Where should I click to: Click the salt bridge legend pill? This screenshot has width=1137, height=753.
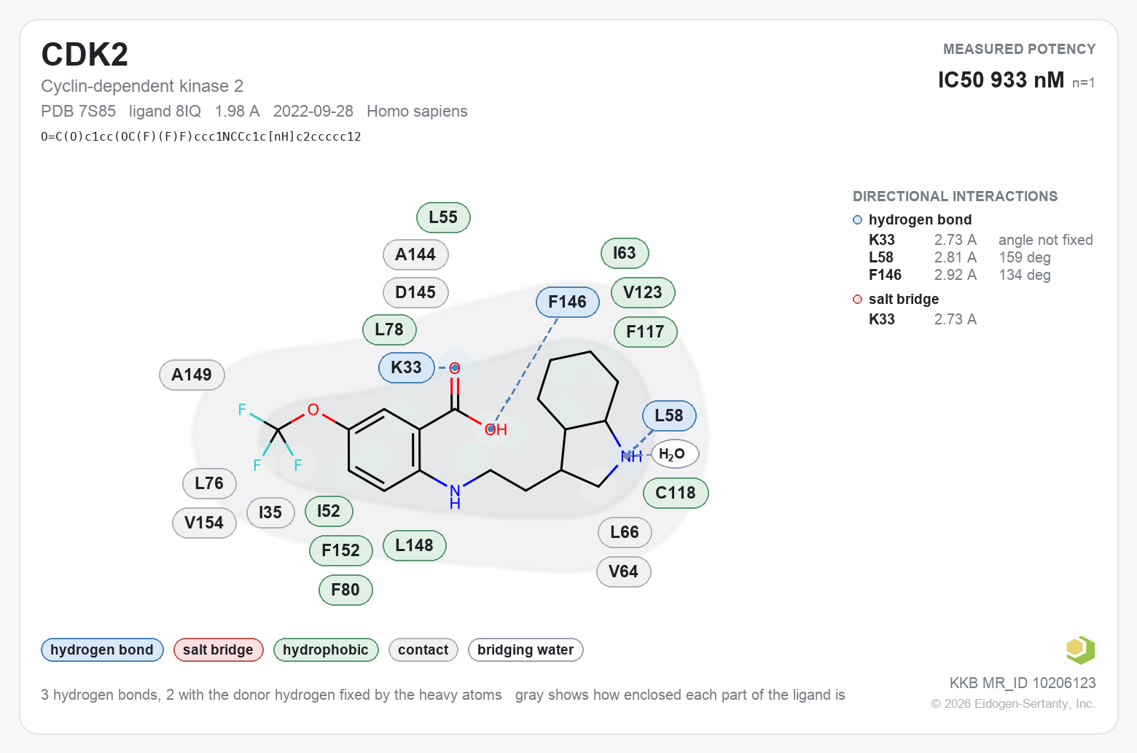point(218,649)
